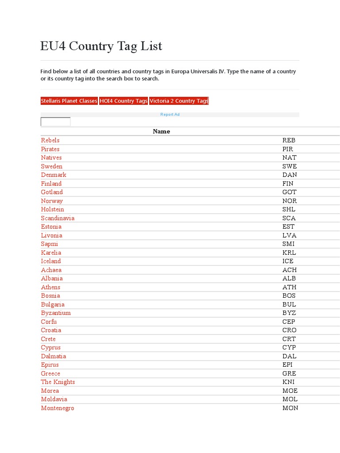
Task: Click the Croatia link
Action: coord(51,330)
